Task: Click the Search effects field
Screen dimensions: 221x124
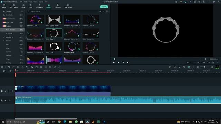Action: pyautogui.click(x=63, y=11)
